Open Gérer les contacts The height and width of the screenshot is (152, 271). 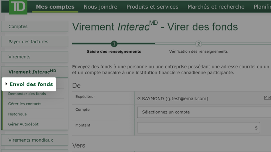(25, 104)
